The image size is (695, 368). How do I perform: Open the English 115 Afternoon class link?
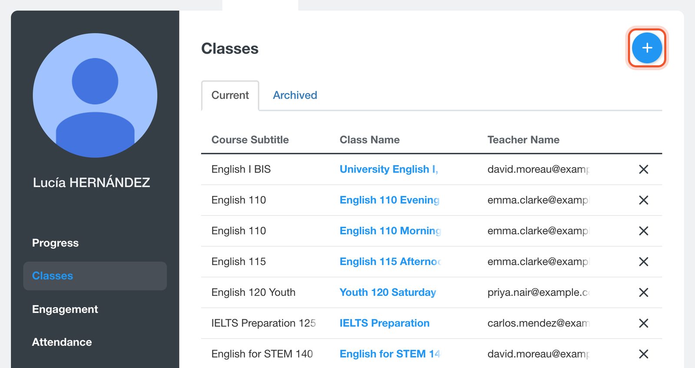click(x=390, y=262)
